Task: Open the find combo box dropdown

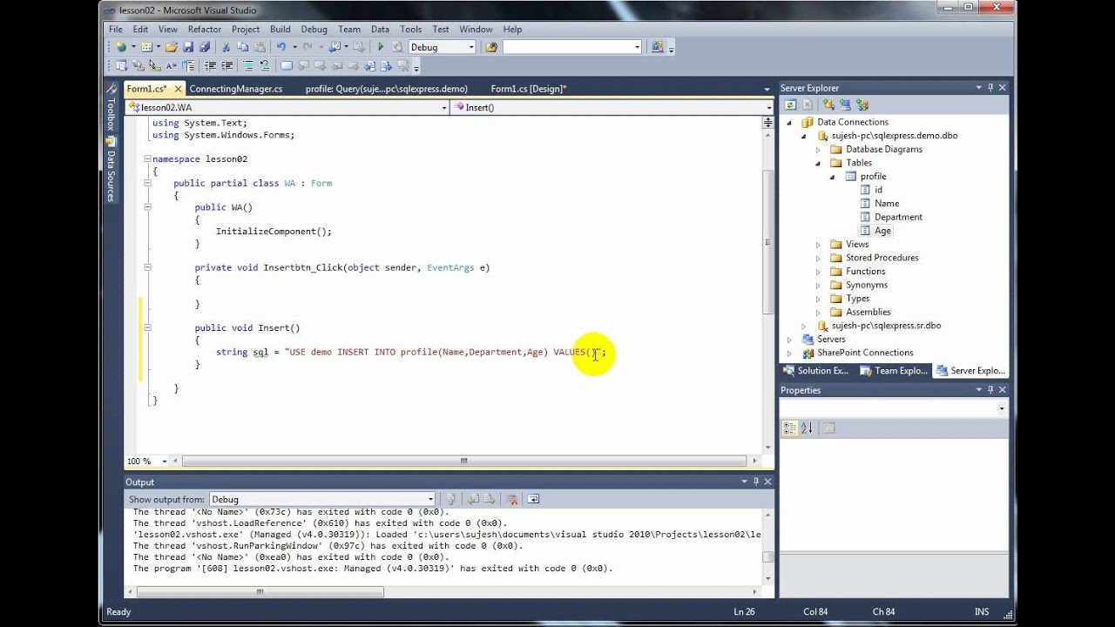Action: (x=637, y=47)
